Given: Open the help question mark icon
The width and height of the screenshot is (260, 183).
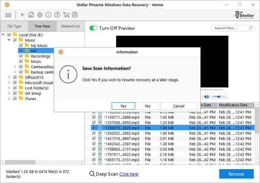Looking at the screenshot, I should [57, 15].
